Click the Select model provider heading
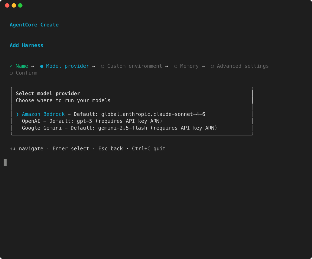312x259 pixels. pyautogui.click(x=48, y=93)
